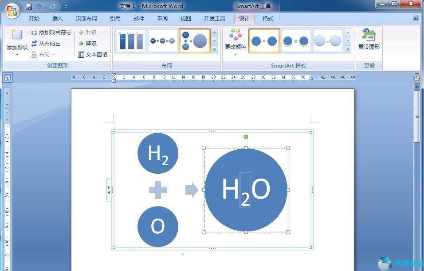
Task: Click the 升级 promote button
Action: 88,32
